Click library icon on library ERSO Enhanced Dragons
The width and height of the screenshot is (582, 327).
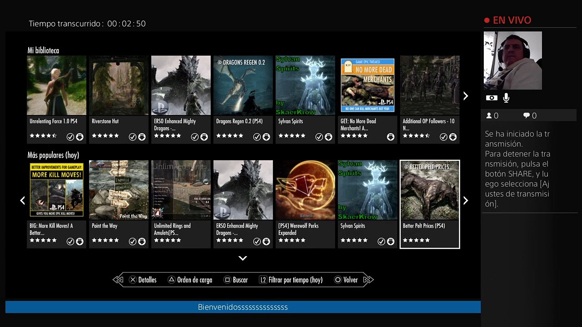204,137
